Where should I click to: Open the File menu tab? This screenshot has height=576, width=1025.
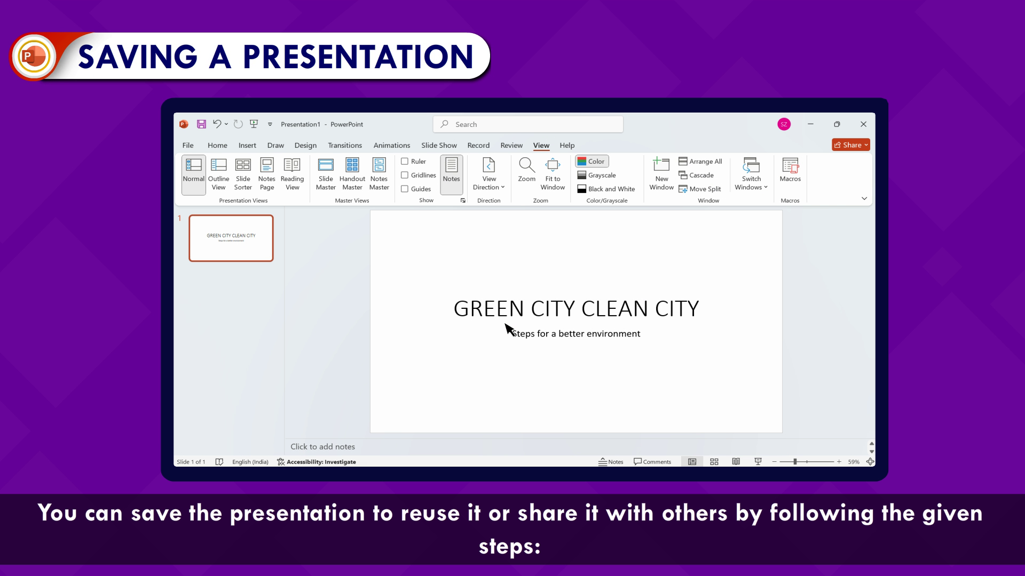click(188, 145)
